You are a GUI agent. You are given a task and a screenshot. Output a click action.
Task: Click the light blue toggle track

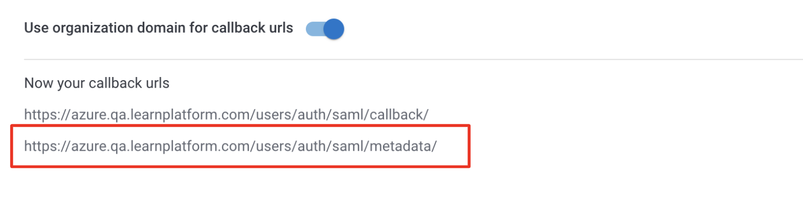pos(315,29)
